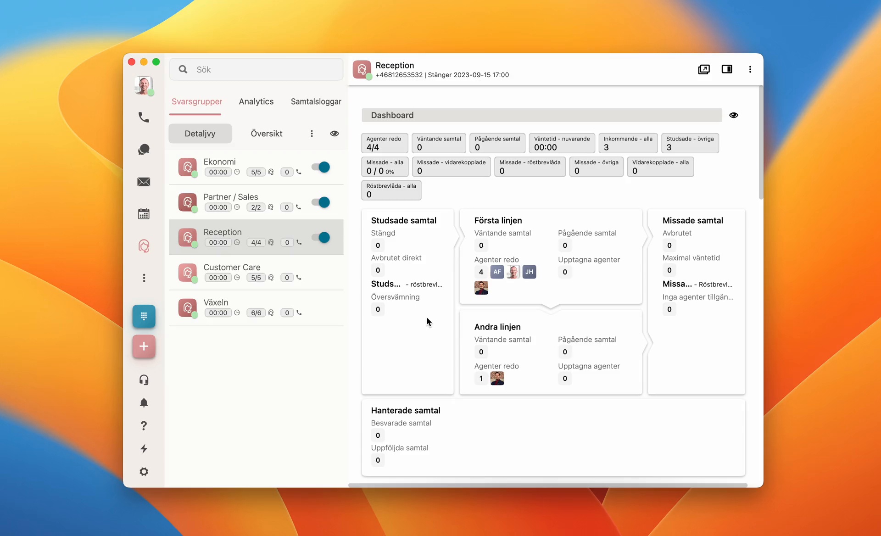Toggle the Reception group switch
Screen dimensions: 881x536
321,237
